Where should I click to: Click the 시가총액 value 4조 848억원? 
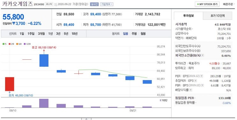(223, 25)
